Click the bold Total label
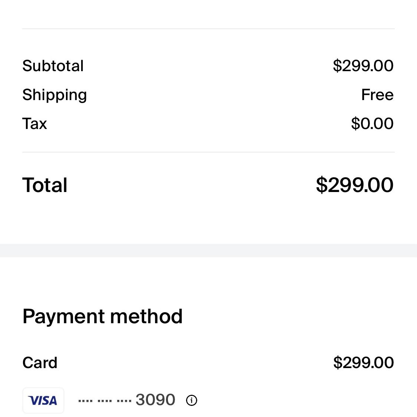Screen dimensions: 417x417 (45, 185)
